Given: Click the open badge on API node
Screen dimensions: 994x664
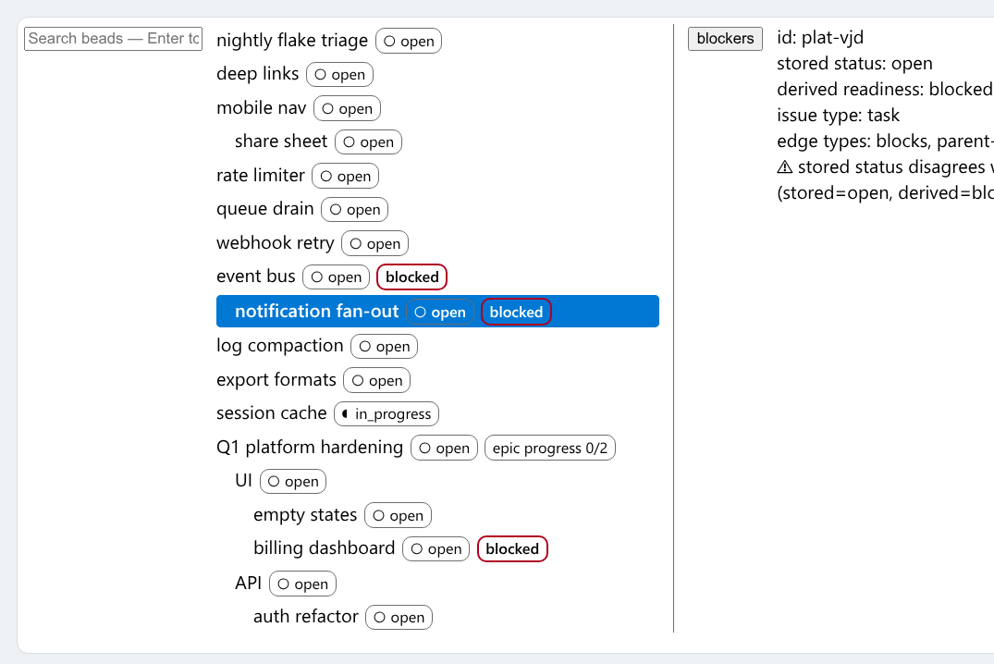Looking at the screenshot, I should [303, 584].
